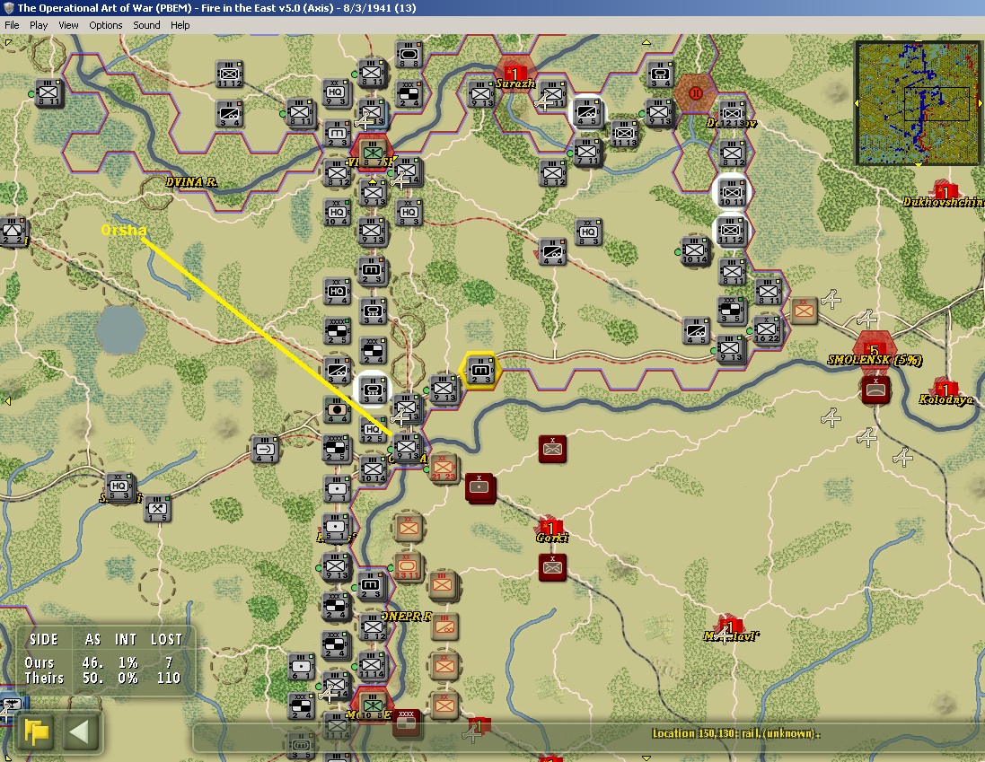Select the yellow-highlighted unit near the Dnepr
Screen dimensions: 985x762
pos(480,371)
